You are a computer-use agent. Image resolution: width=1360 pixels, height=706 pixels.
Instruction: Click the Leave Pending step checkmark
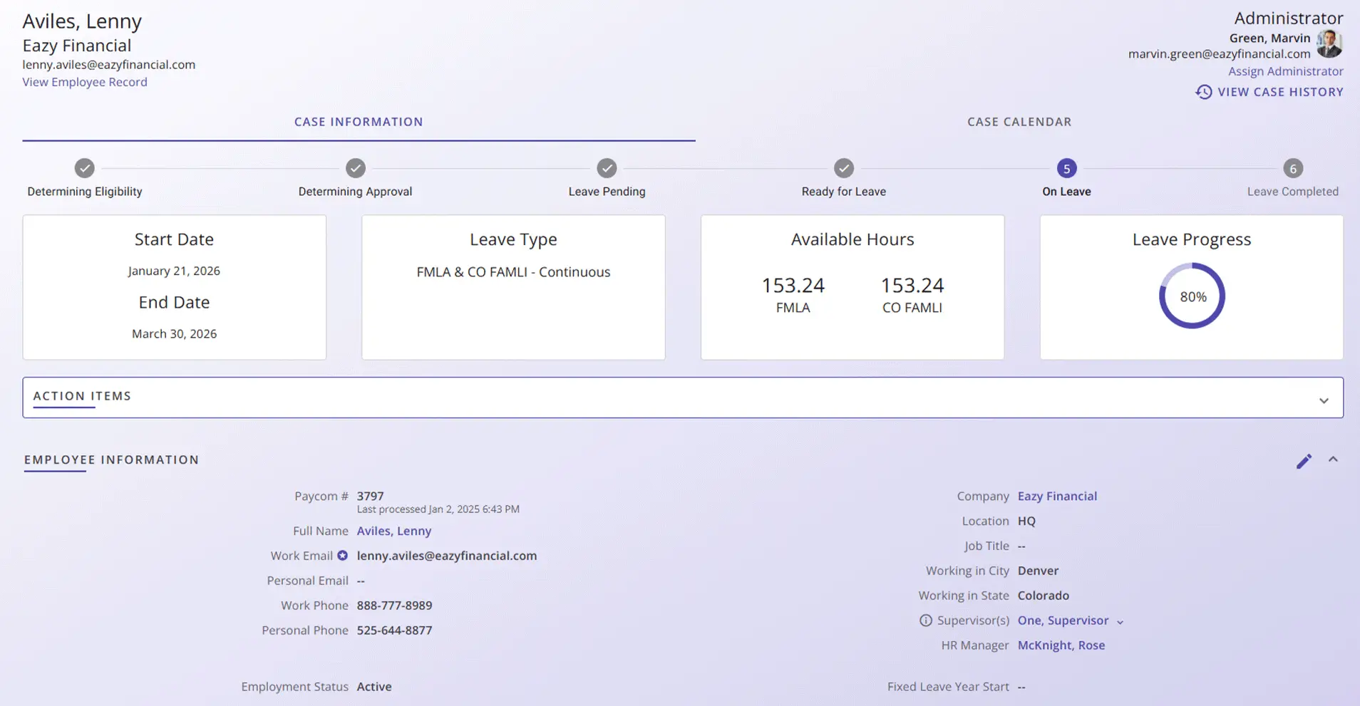[x=607, y=168]
